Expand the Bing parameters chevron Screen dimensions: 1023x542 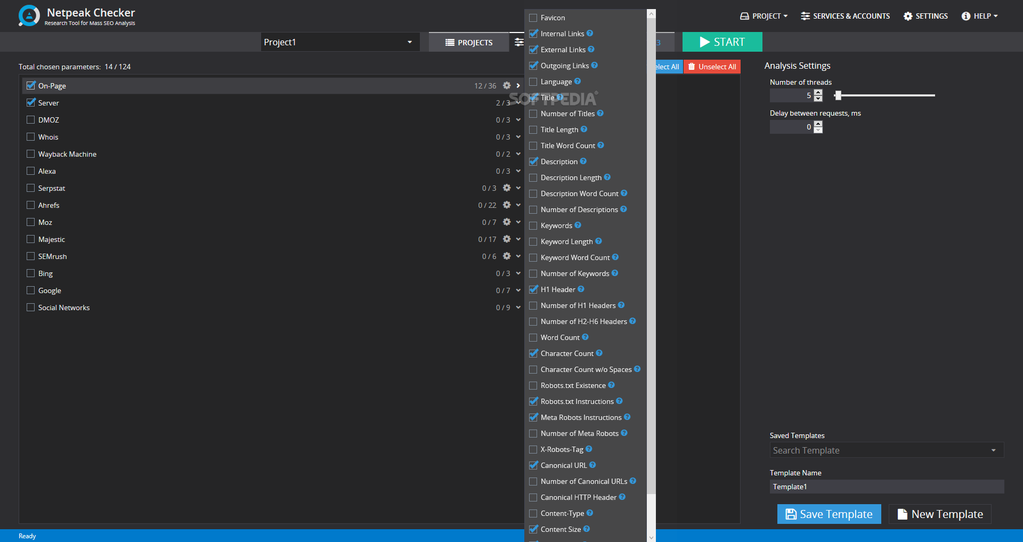(x=518, y=273)
